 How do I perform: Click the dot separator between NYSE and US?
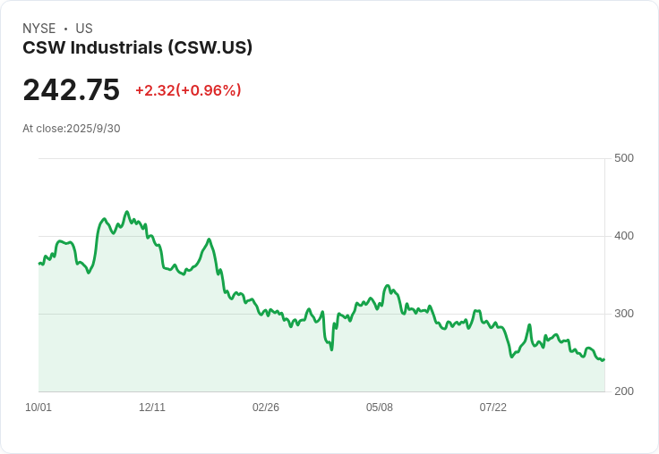(x=65, y=29)
